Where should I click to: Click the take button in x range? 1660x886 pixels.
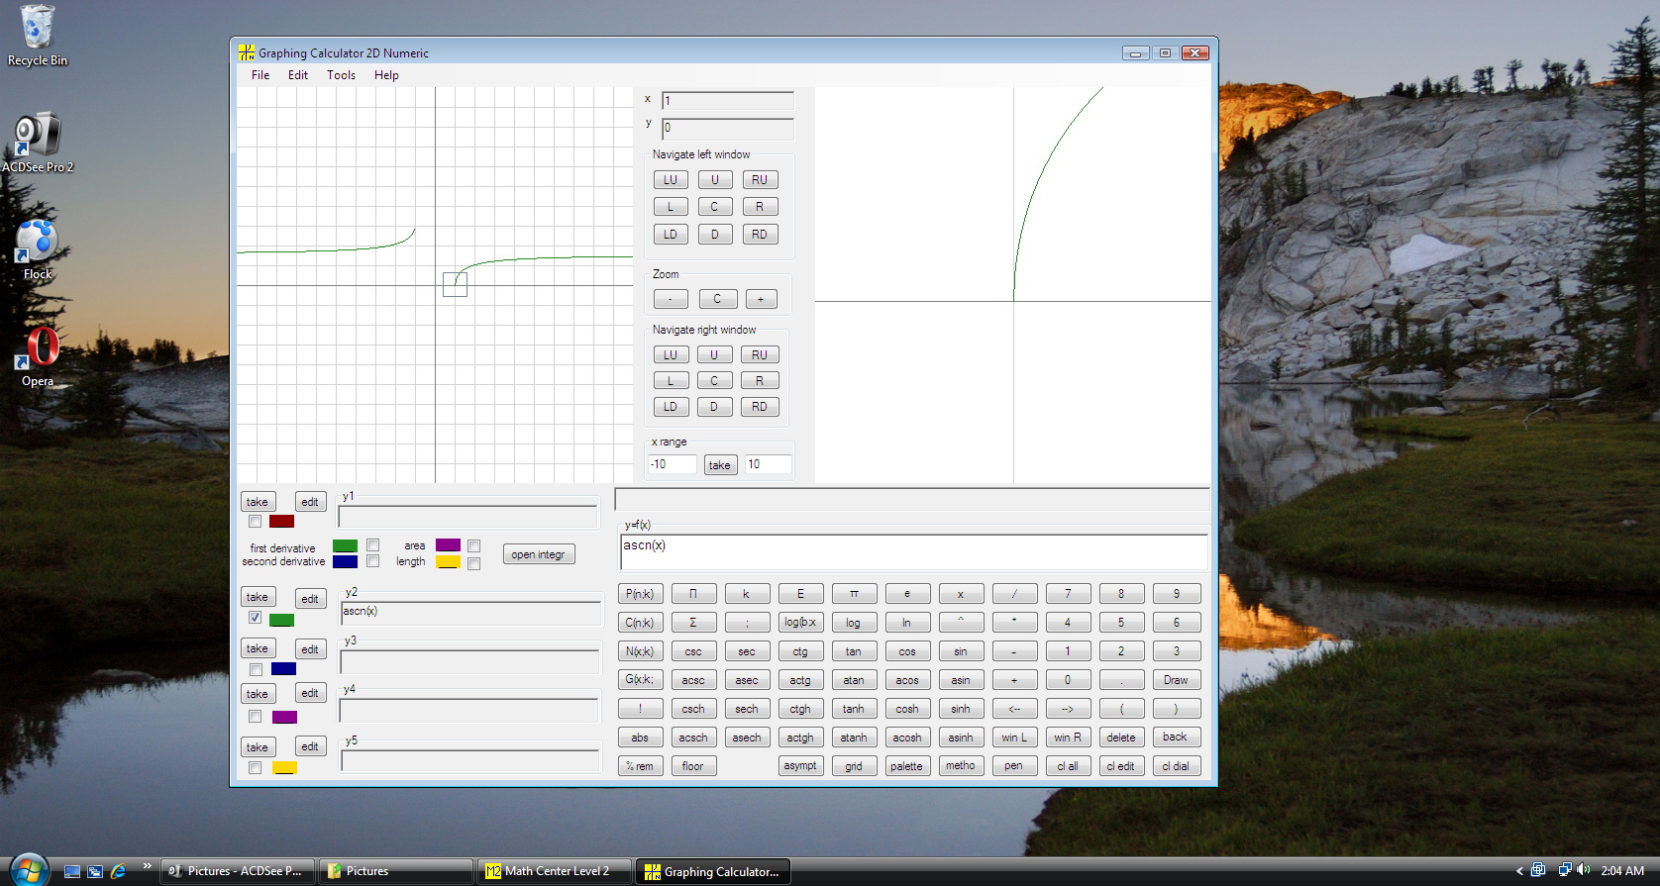click(720, 465)
